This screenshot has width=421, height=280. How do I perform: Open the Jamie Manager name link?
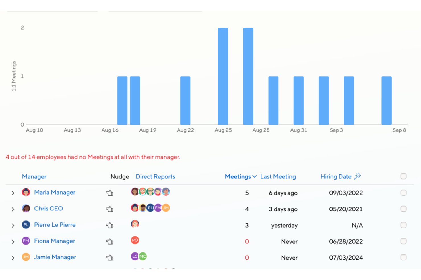click(55, 257)
